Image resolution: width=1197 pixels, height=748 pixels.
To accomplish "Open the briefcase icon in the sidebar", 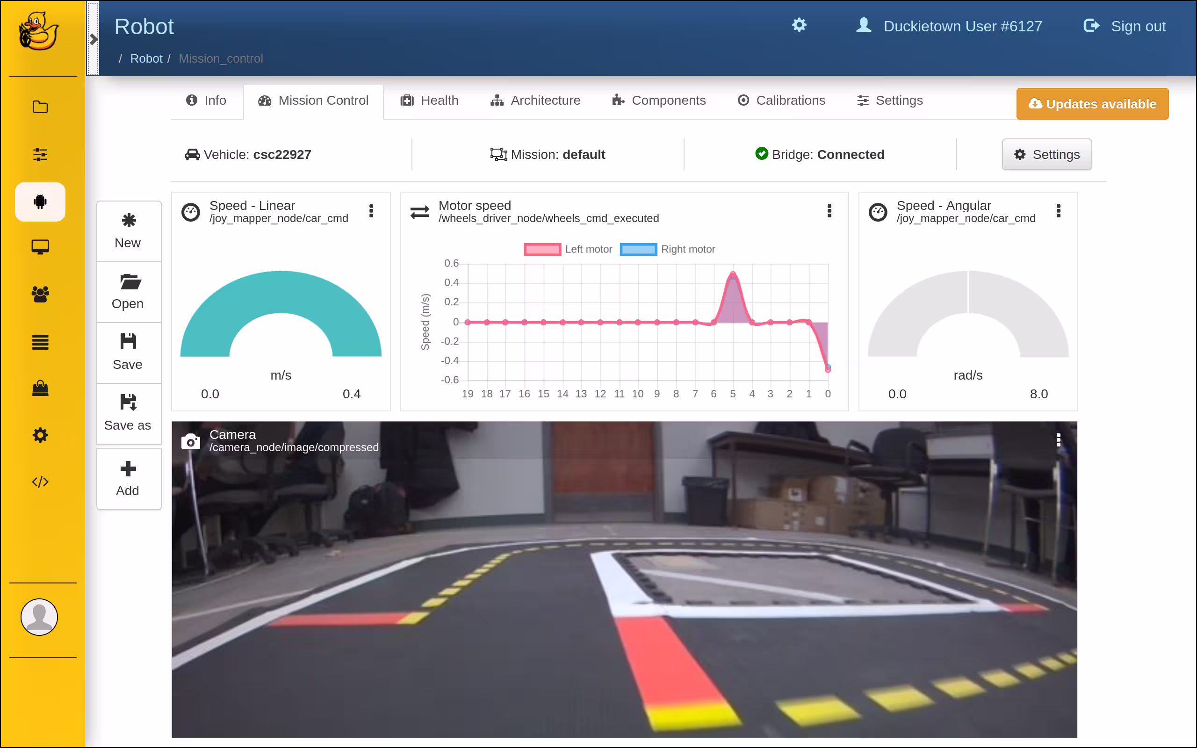I will (x=40, y=388).
